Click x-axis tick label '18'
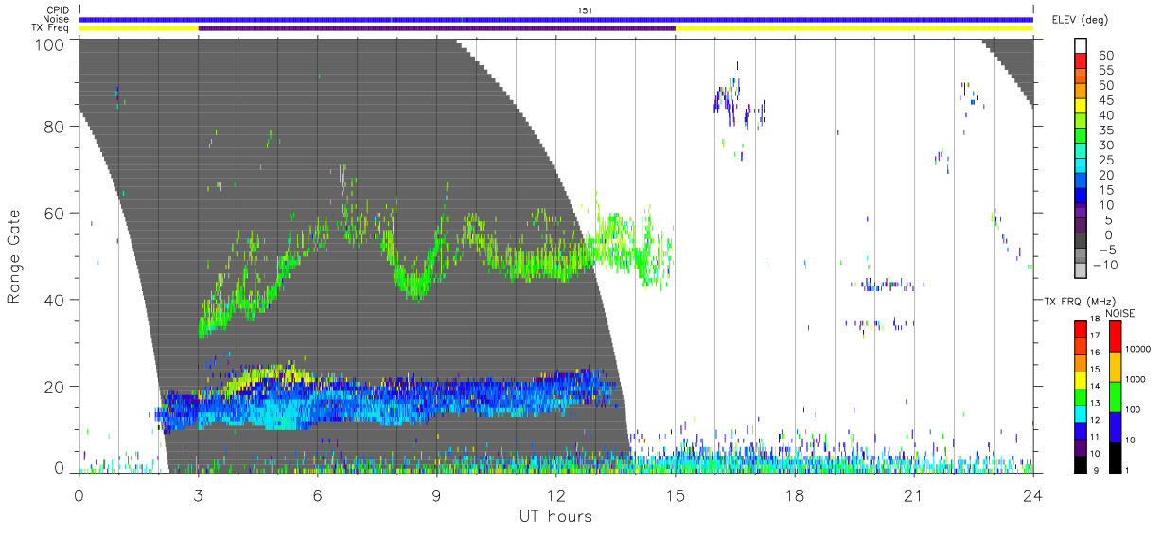 [794, 494]
